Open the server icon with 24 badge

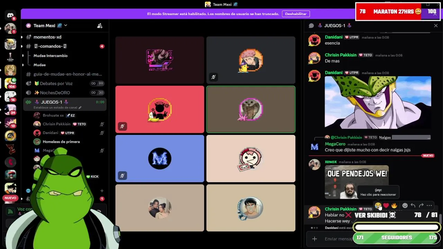pyautogui.click(x=10, y=109)
